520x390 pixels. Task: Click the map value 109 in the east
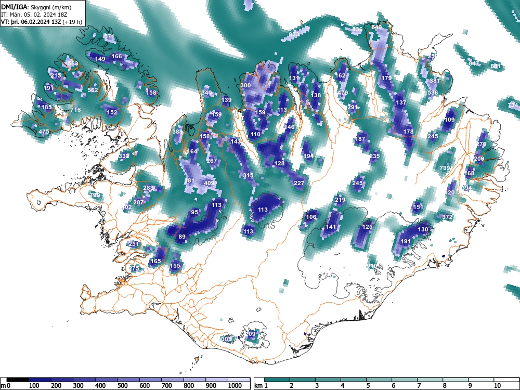[x=449, y=120]
